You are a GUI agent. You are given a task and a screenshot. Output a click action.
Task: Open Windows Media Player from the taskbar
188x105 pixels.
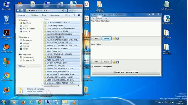[x=14, y=102]
